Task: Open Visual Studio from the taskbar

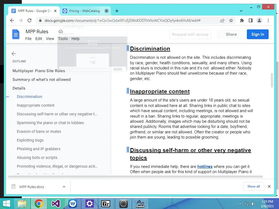Action: click(56, 204)
